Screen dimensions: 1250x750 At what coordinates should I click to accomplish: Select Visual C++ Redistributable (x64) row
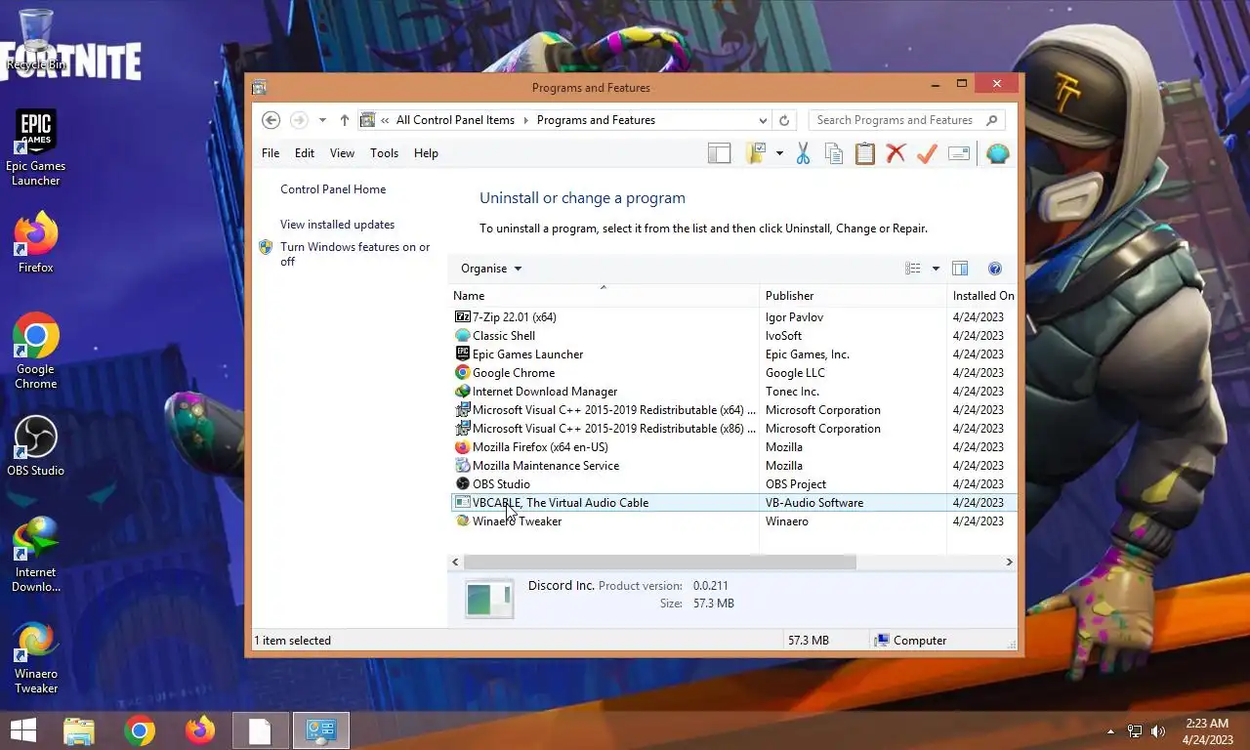[733, 410]
